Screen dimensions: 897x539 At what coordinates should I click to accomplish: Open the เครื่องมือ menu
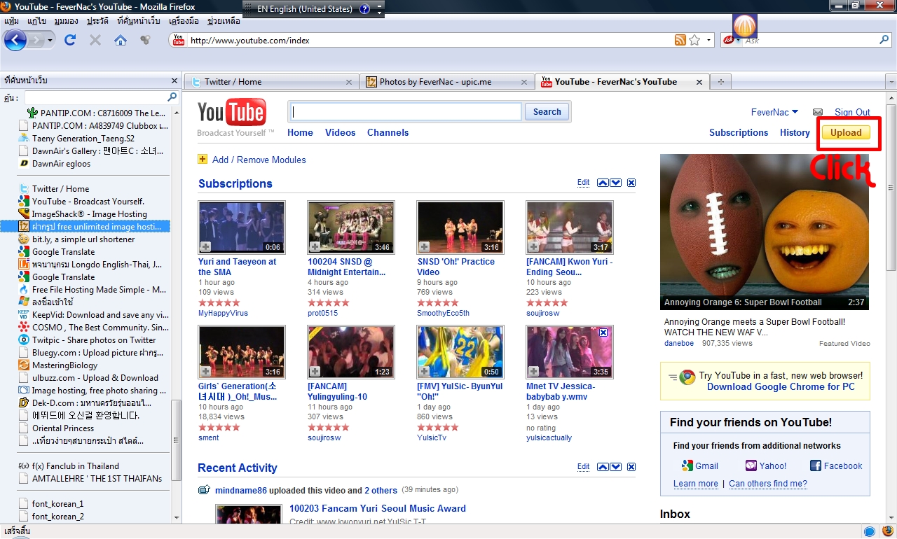tap(184, 21)
